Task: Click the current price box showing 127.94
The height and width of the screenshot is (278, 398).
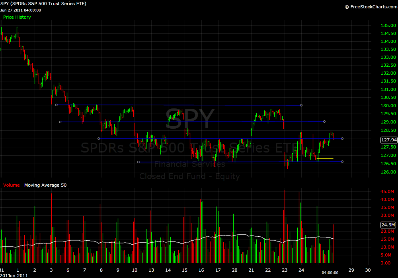Action: pyautogui.click(x=389, y=140)
